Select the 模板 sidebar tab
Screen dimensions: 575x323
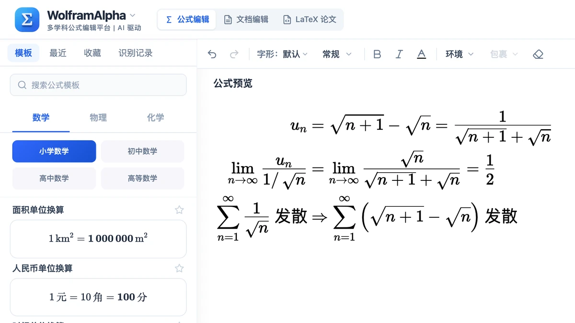tap(23, 53)
